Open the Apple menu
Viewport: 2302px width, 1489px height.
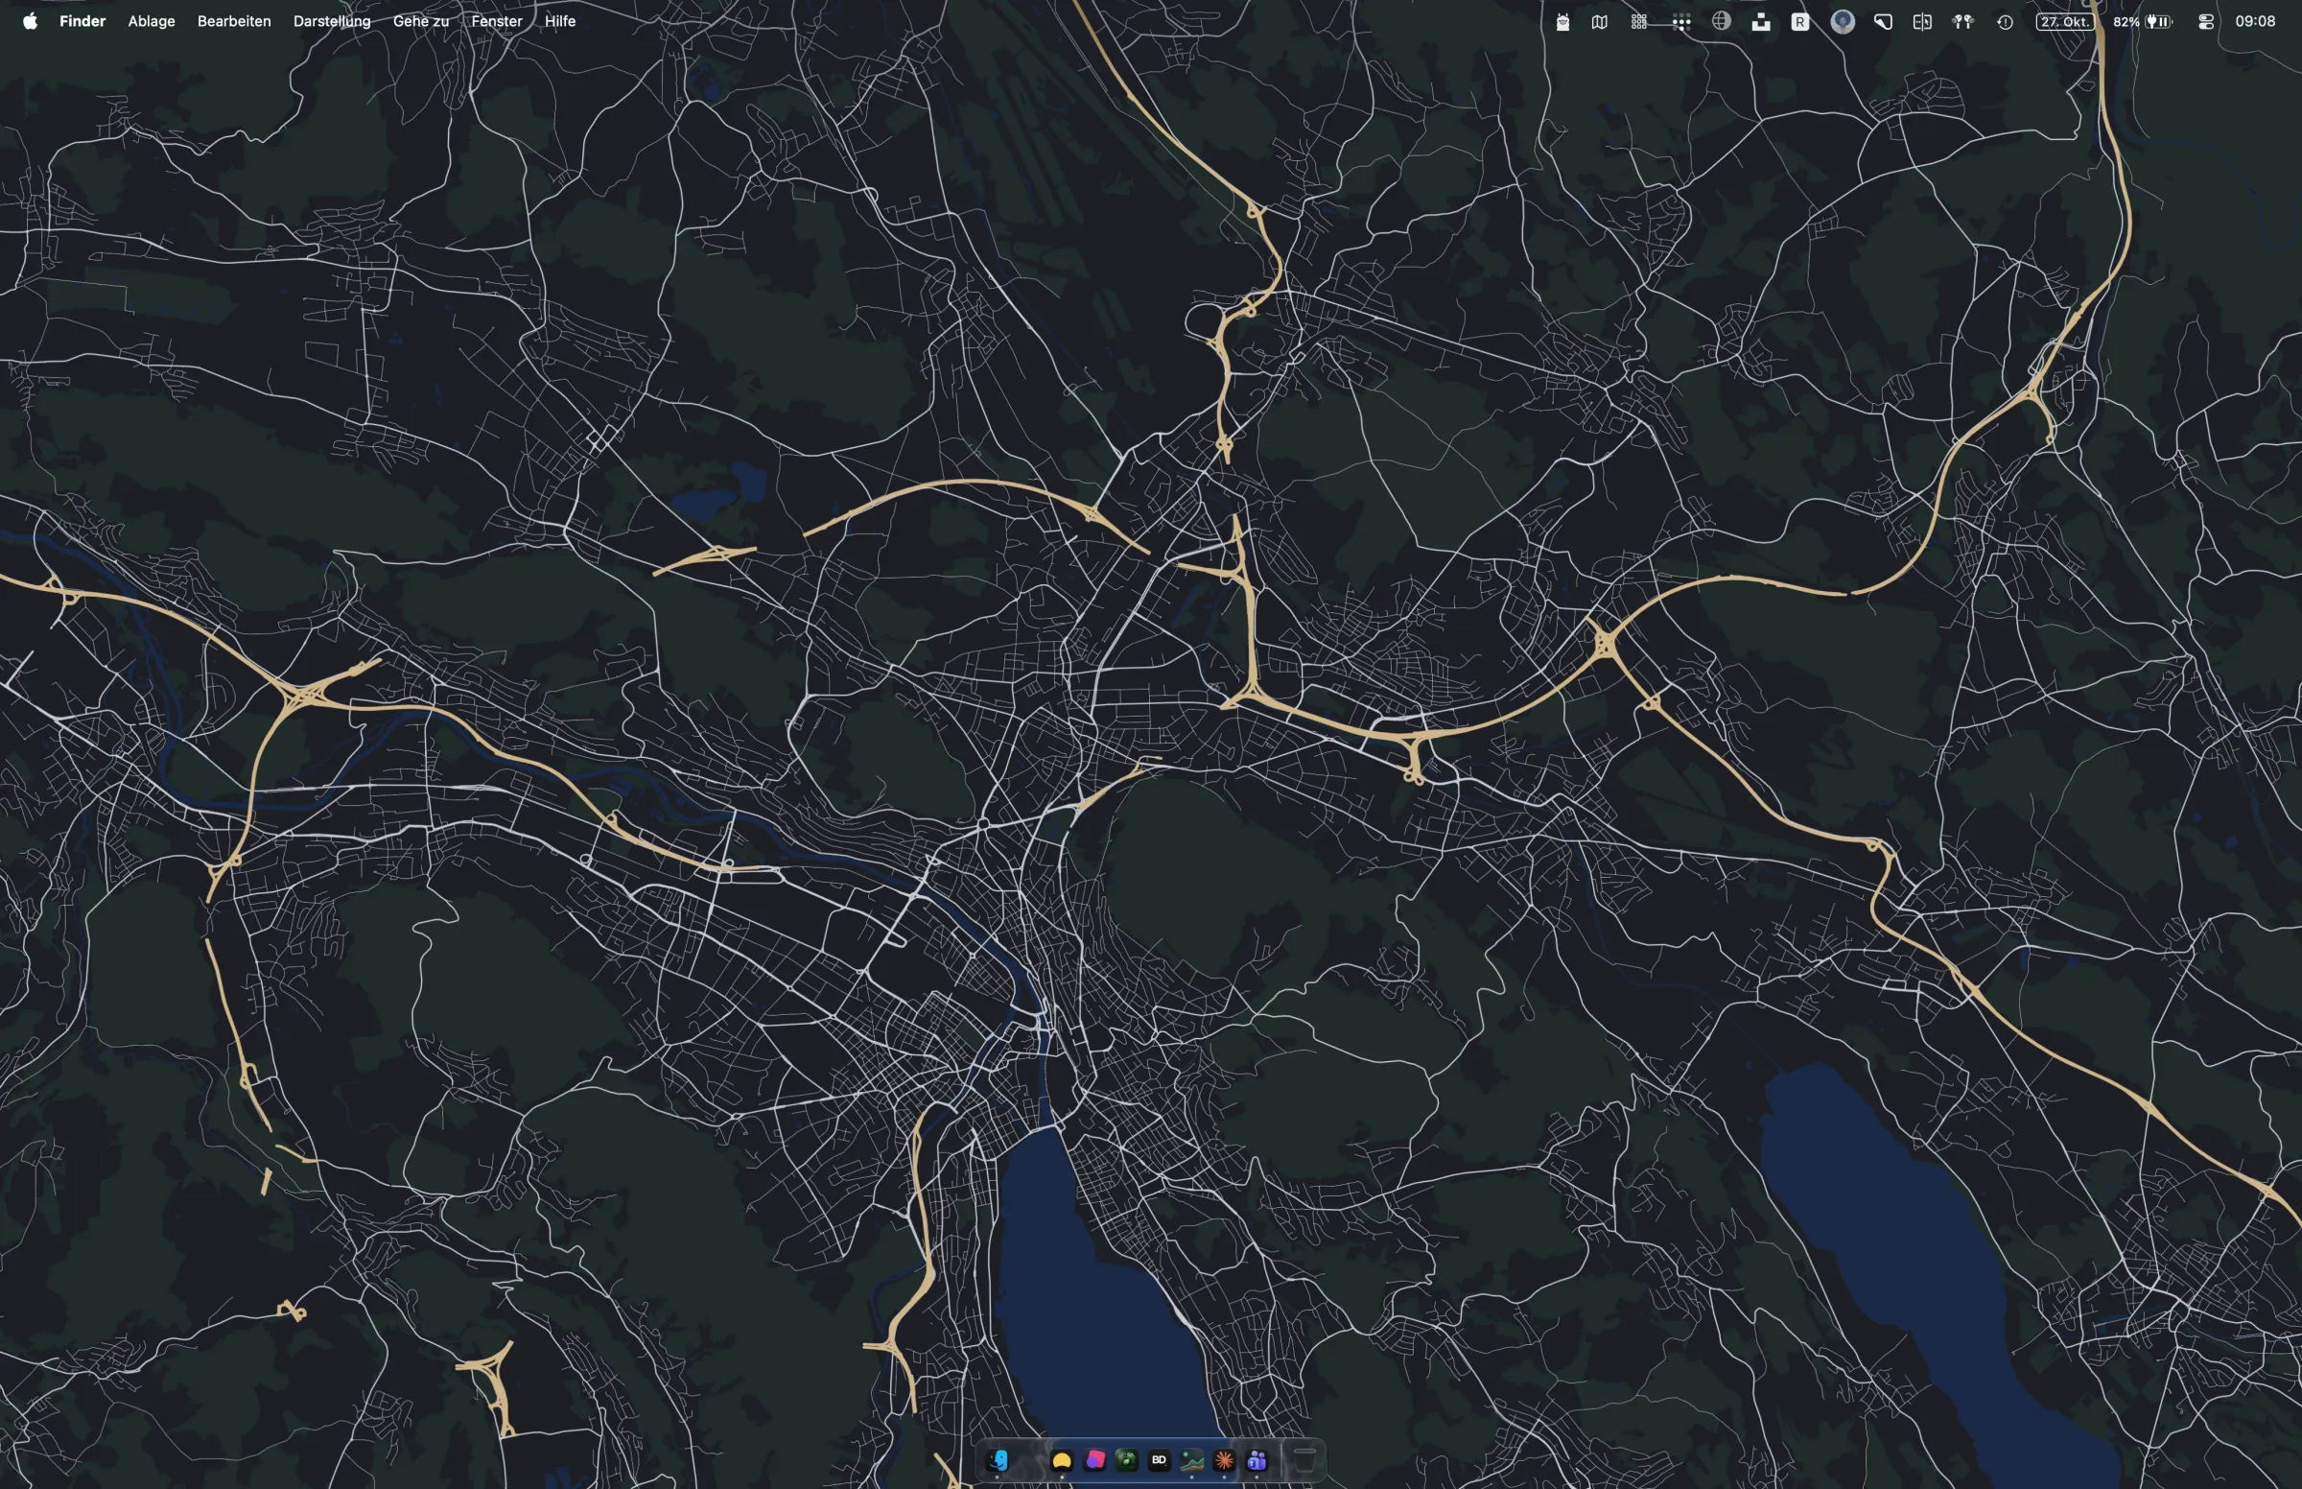tap(30, 21)
